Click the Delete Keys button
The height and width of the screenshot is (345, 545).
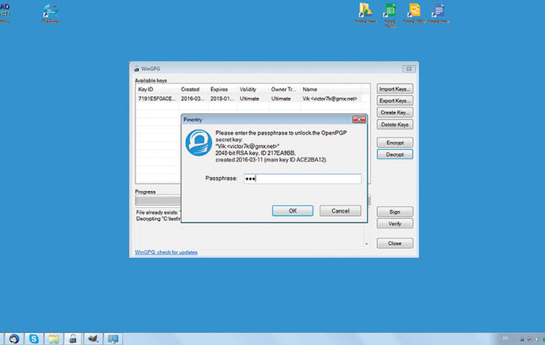(x=395, y=125)
